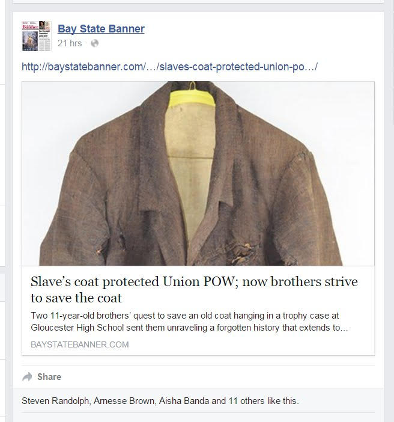Click the 'like this' text in the likes row
This screenshot has width=394, height=422.
[x=282, y=401]
